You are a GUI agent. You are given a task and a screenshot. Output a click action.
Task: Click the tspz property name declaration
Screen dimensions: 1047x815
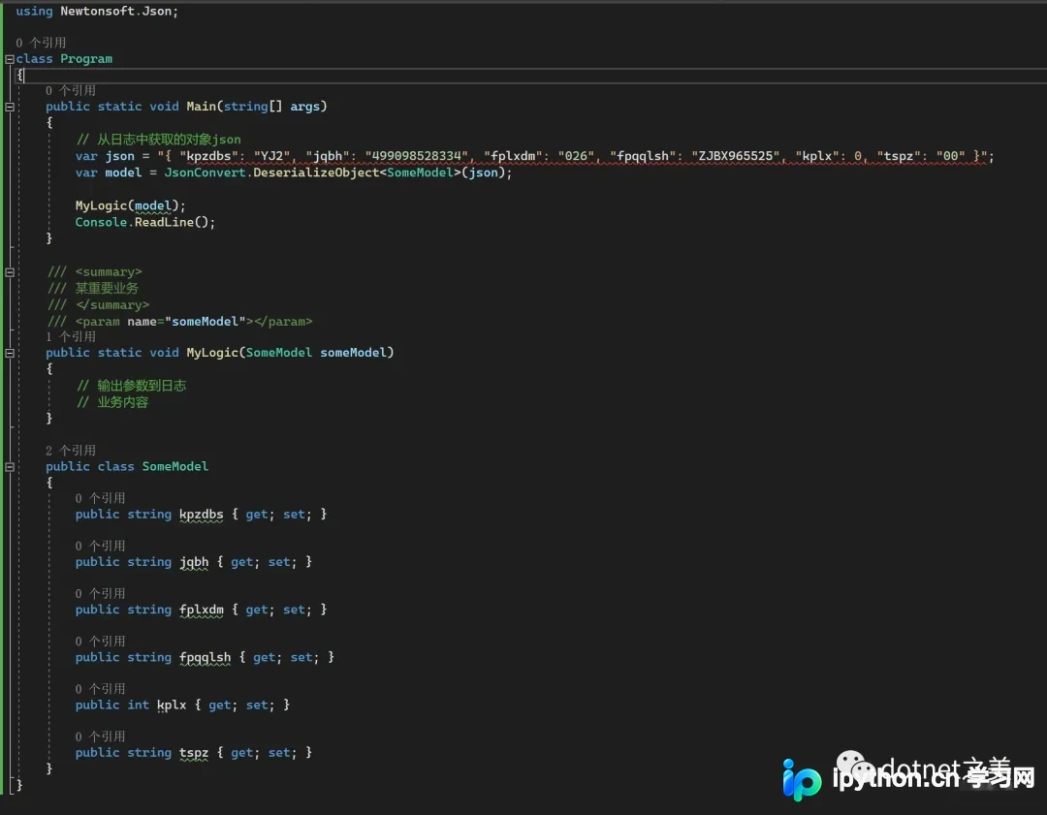point(194,753)
